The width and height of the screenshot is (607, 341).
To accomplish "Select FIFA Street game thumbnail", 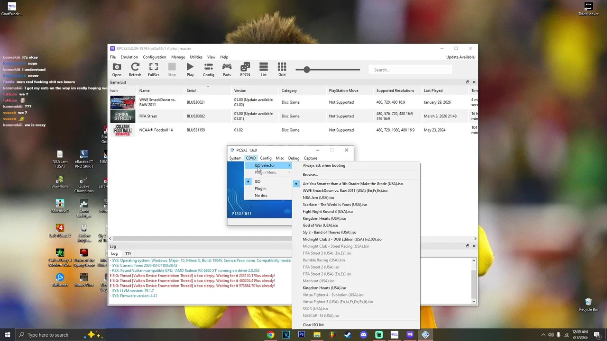I will pyautogui.click(x=123, y=116).
